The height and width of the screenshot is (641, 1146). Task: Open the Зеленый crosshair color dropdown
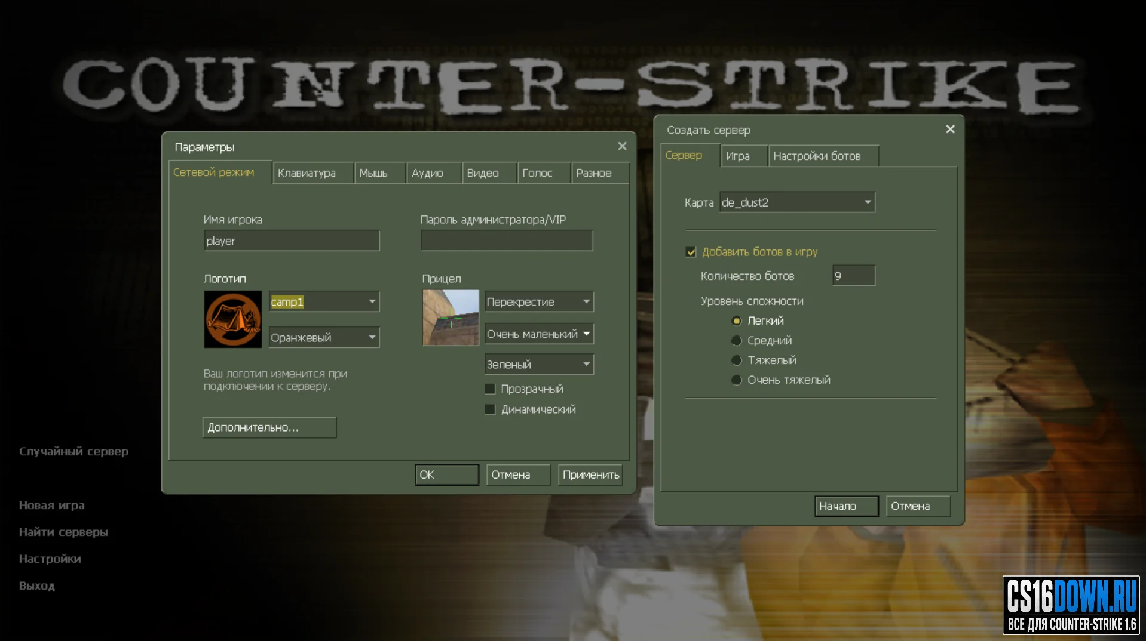point(539,364)
